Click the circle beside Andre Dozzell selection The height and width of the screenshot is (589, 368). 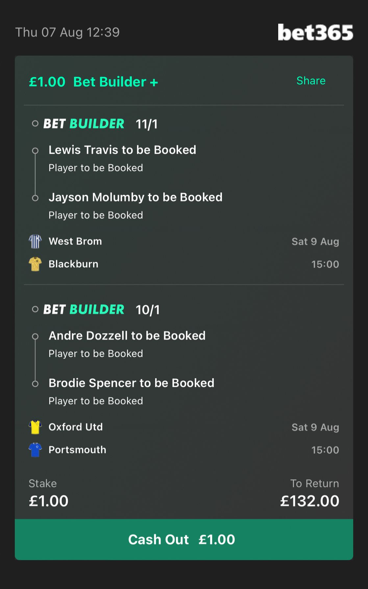click(x=35, y=336)
